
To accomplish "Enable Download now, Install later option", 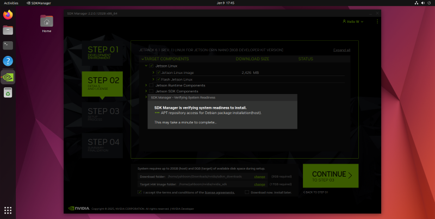I will tap(247, 192).
